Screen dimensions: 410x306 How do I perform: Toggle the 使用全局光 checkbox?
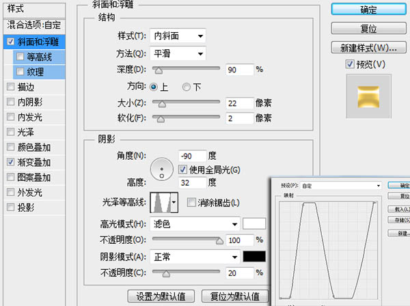click(182, 170)
